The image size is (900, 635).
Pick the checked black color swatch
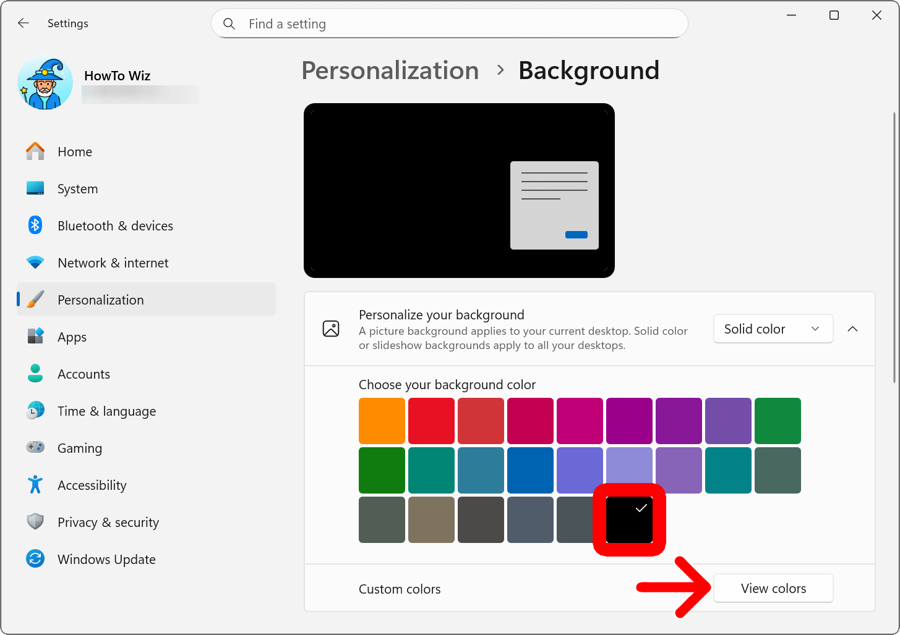[629, 519]
